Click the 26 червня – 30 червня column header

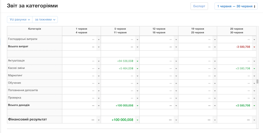[236, 31]
